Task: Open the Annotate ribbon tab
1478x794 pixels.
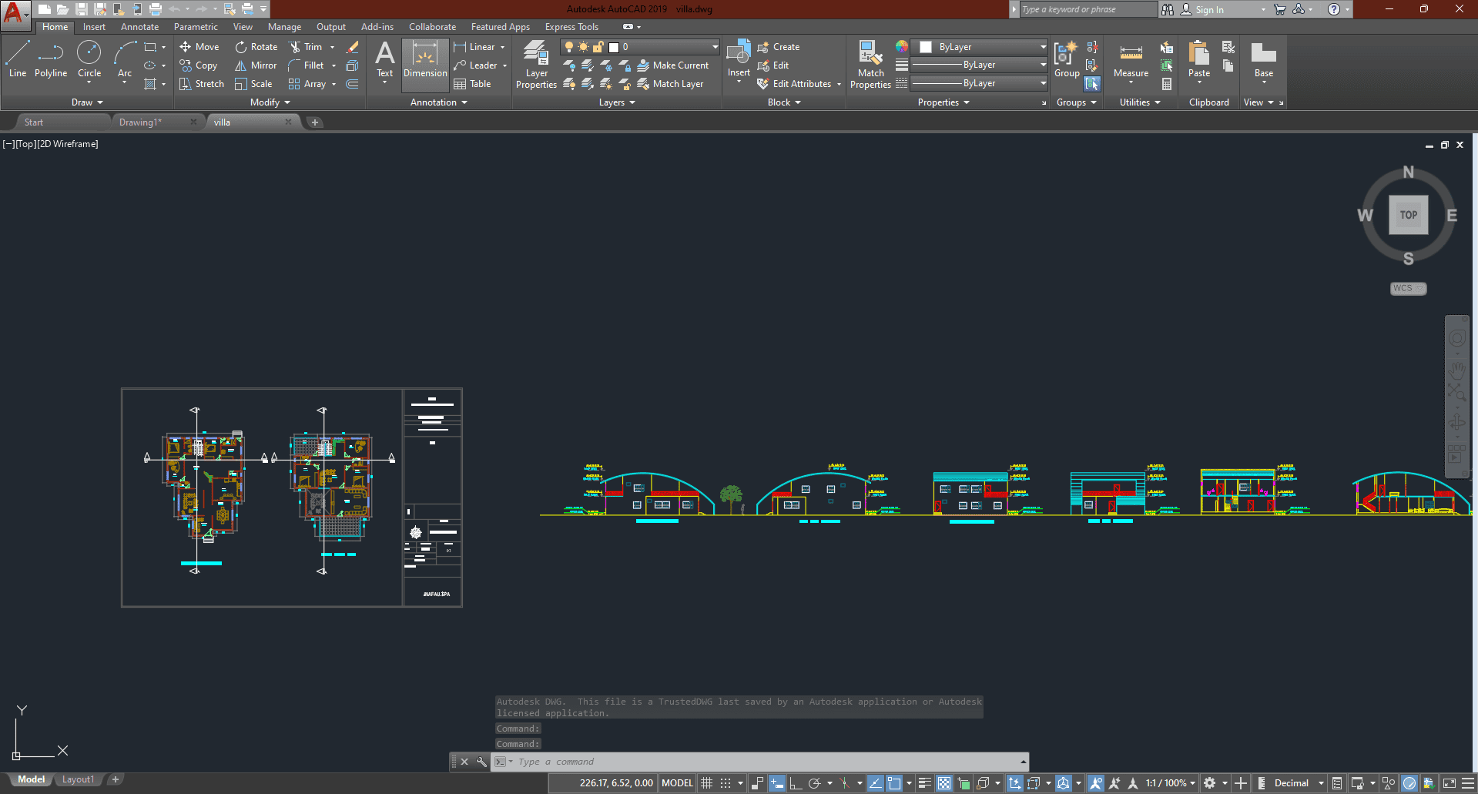Action: (x=139, y=27)
